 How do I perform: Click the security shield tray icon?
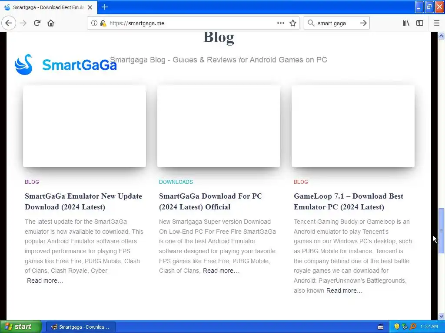[397, 327]
